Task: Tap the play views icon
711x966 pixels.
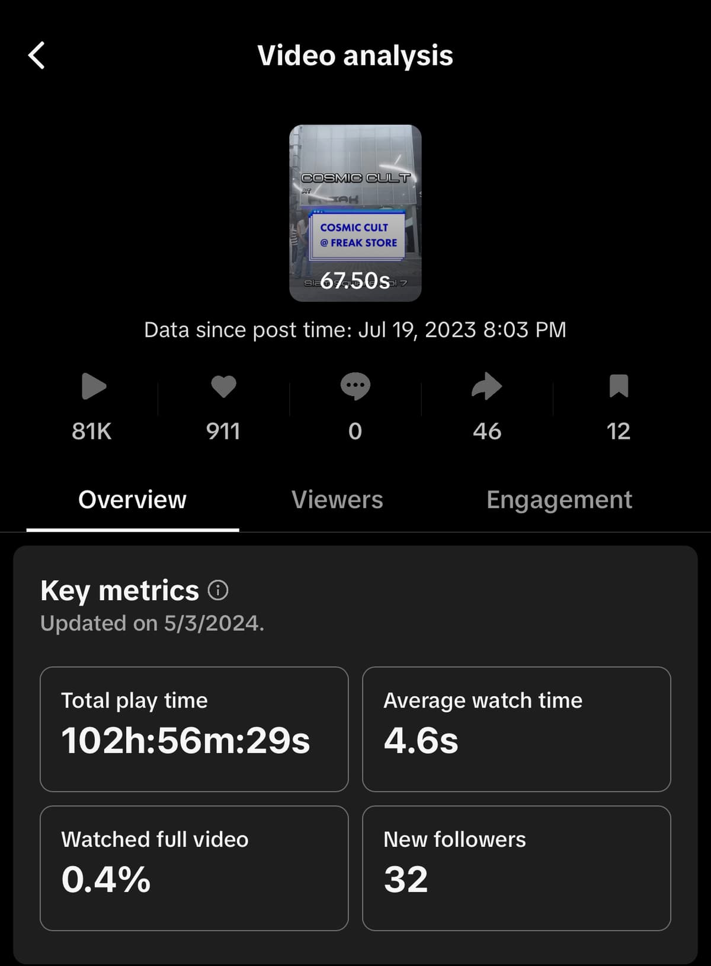Action: (94, 387)
